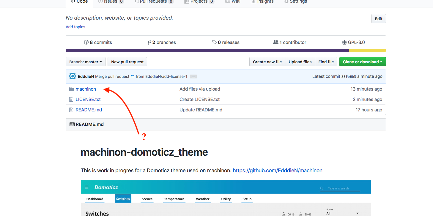Click the magnifier icon in Domoticz preview
Image resolution: width=433 pixels, height=216 pixels.
(x=322, y=188)
